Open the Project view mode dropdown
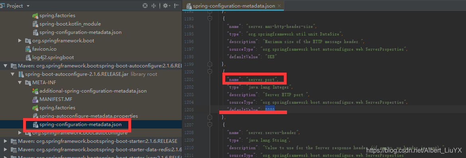This screenshot has width=466, height=158. point(28,6)
